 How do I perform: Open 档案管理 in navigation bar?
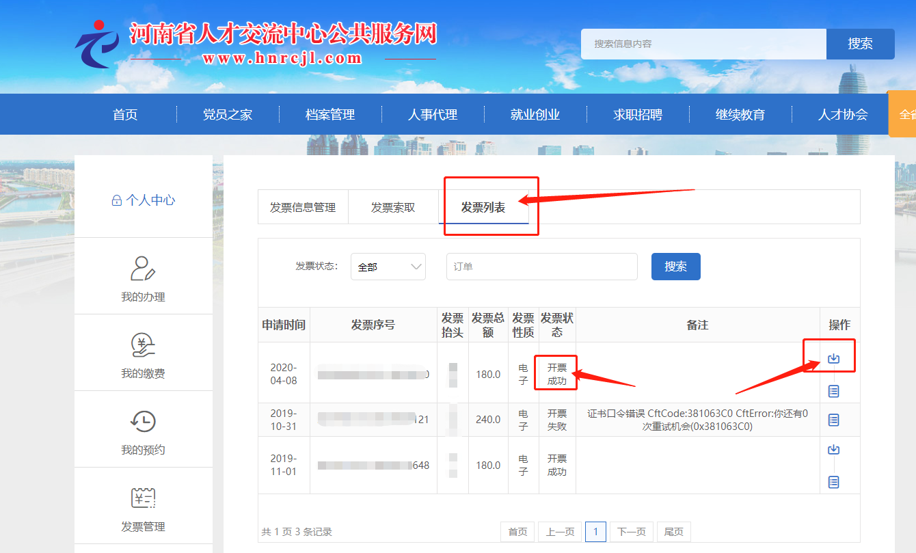point(330,114)
